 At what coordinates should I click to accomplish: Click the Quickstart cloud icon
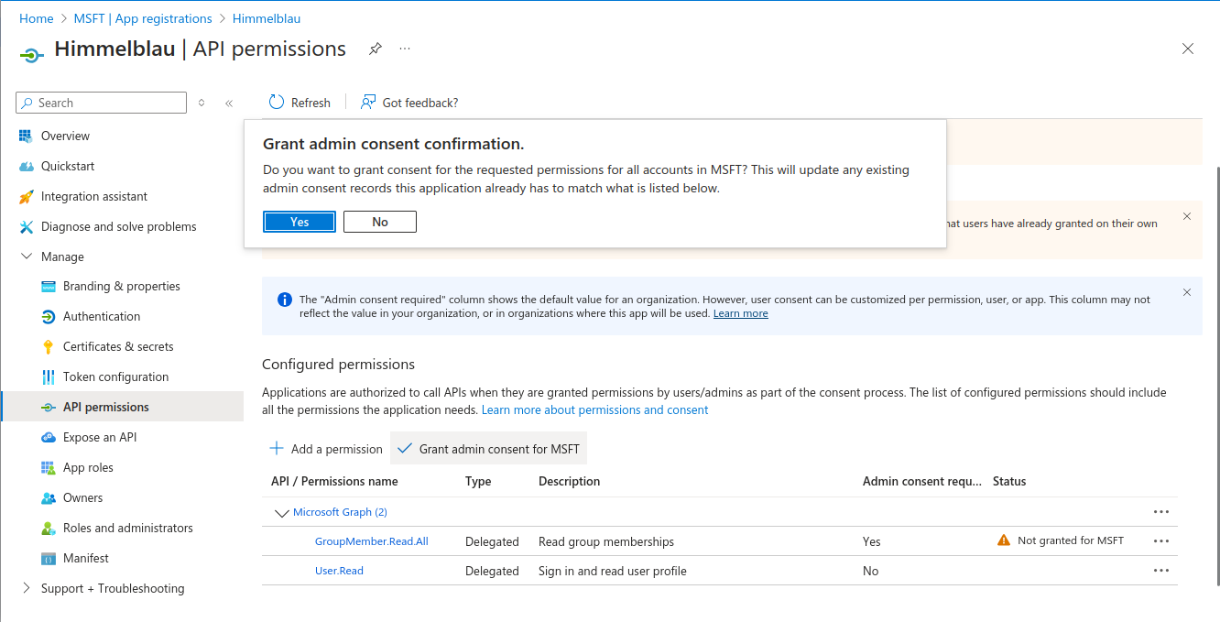(26, 166)
